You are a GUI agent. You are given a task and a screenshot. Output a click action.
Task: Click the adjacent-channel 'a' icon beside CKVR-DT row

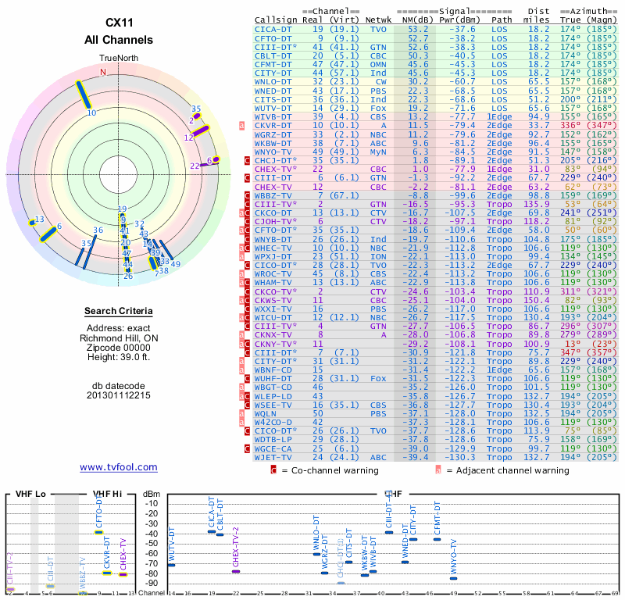click(241, 126)
